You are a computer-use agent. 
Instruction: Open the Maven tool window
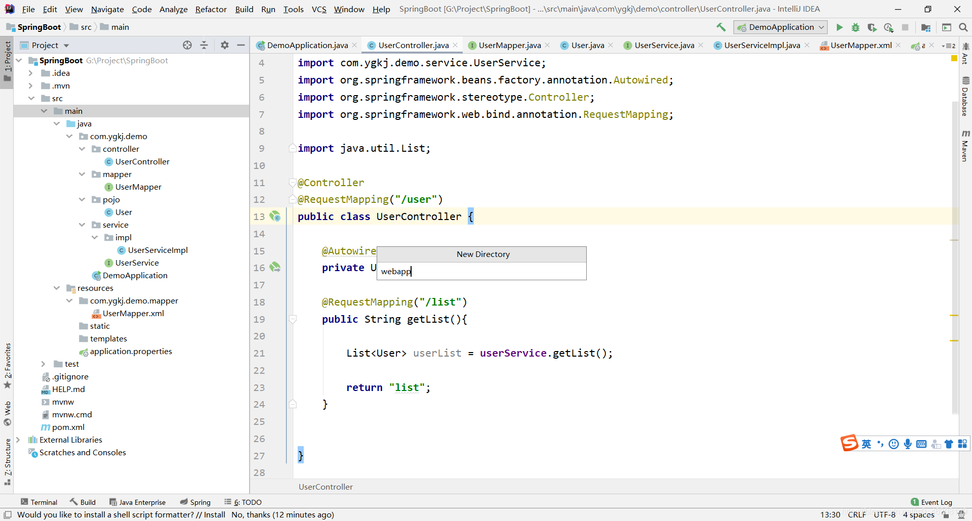pyautogui.click(x=965, y=146)
